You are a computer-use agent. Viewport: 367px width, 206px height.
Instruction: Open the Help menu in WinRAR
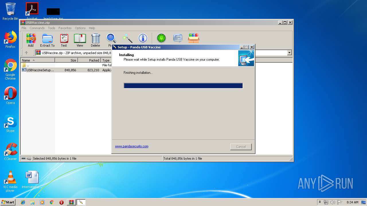[92, 28]
